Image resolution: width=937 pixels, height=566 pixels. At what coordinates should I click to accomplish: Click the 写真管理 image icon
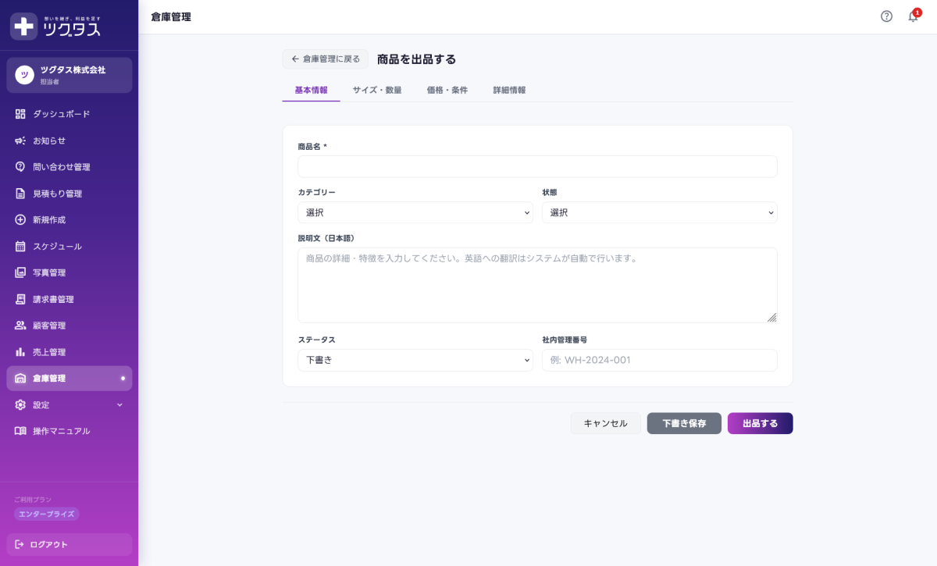(x=20, y=272)
